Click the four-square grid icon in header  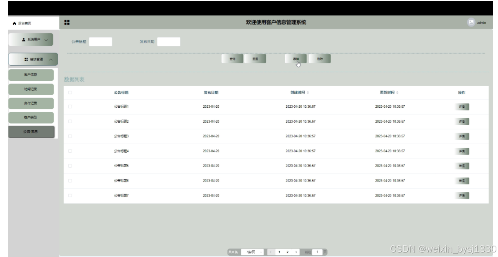[x=68, y=22]
